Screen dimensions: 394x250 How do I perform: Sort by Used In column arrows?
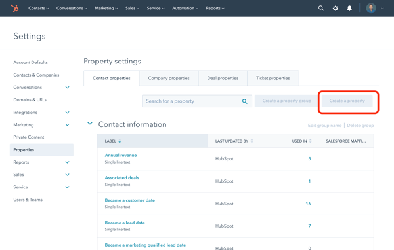click(x=311, y=141)
